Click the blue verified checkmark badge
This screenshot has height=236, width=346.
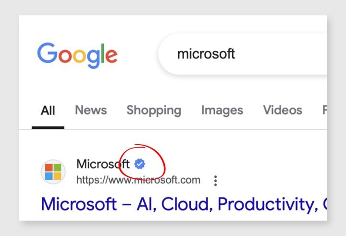pos(139,164)
